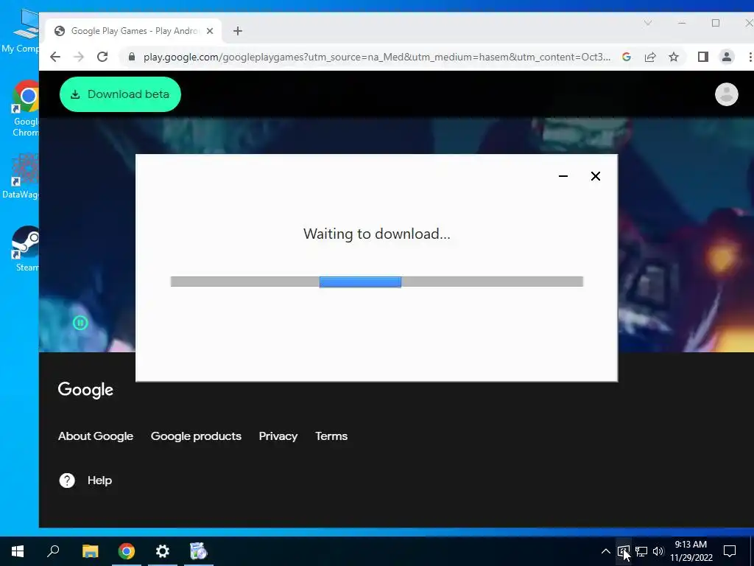Click the Help question mark icon
This screenshot has width=754, height=566.
[67, 481]
